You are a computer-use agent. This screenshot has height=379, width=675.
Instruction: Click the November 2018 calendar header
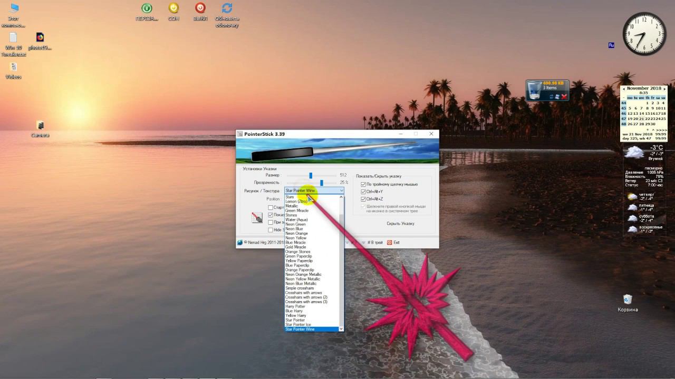[644, 88]
